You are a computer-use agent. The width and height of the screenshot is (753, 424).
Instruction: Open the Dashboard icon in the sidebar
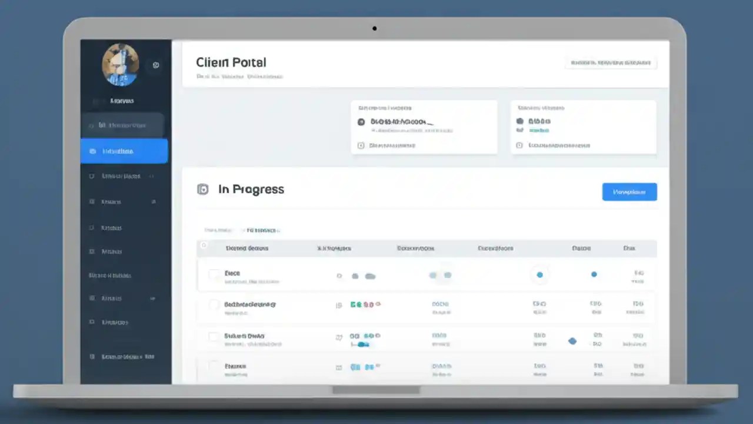click(x=92, y=125)
